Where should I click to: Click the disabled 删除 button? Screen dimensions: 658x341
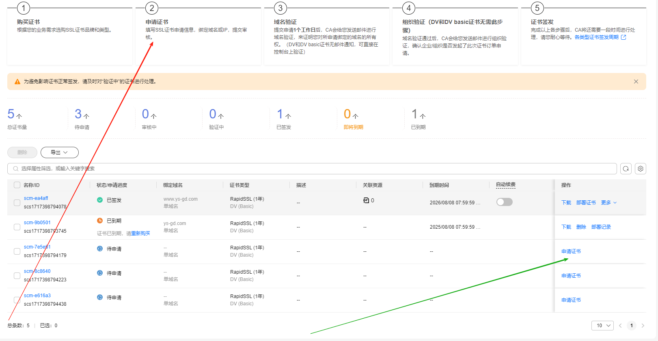tap(22, 152)
